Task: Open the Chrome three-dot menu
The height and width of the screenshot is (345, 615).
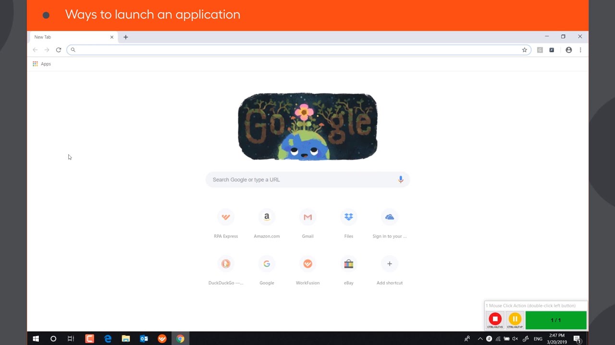Action: 580,50
